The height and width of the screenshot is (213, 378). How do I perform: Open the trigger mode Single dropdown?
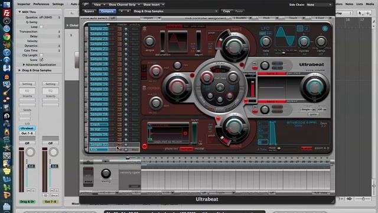click(x=307, y=109)
